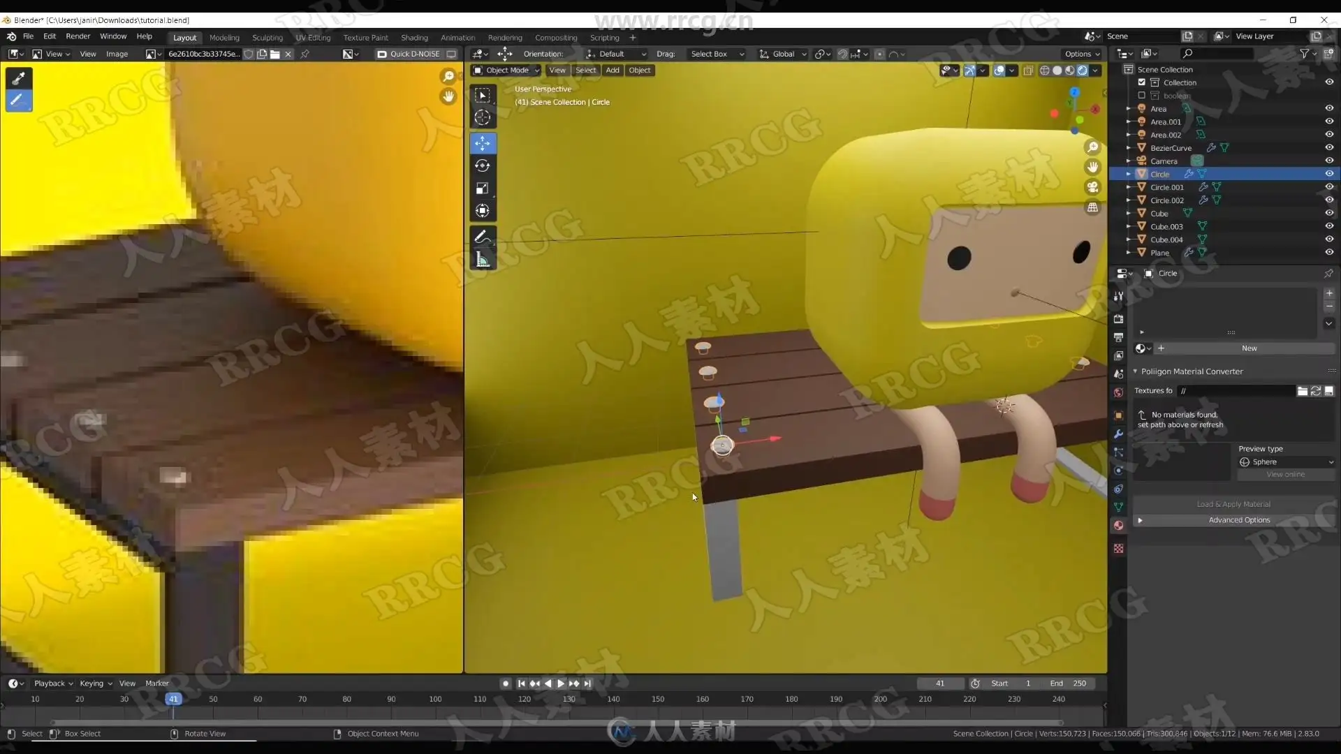
Task: Pick the 3D Cursor tool
Action: tap(482, 117)
